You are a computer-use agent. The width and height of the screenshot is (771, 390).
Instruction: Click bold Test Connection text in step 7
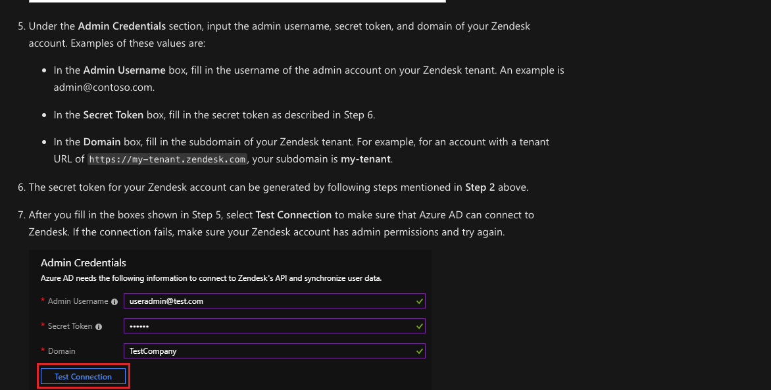pos(293,215)
